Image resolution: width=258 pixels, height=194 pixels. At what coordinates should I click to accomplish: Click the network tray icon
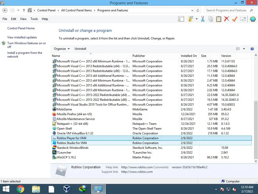(x=228, y=189)
